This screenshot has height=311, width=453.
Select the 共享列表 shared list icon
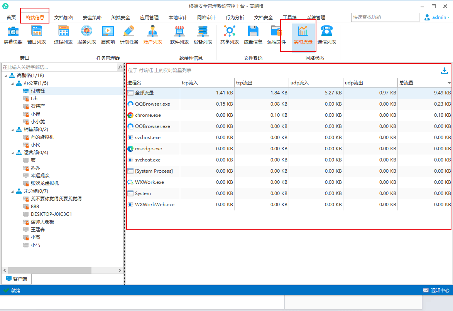coord(230,35)
